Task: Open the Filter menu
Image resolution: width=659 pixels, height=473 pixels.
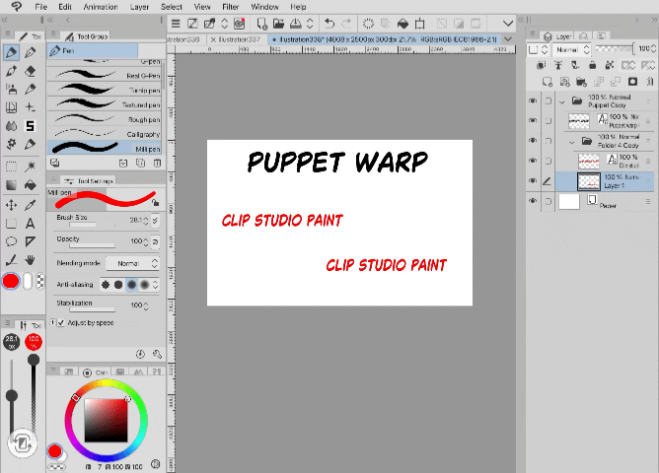Action: coord(230,7)
